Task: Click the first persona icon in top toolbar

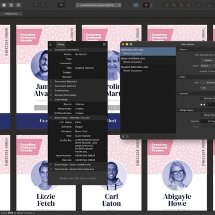Action: pos(4,5)
